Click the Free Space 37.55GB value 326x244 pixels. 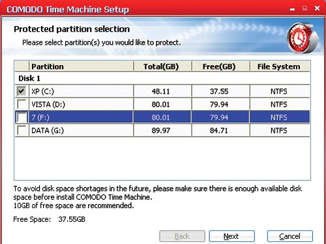point(72,219)
